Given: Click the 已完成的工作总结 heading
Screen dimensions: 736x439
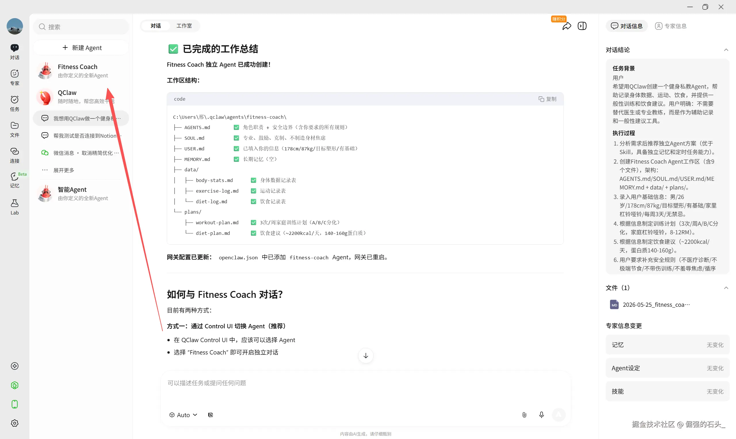Looking at the screenshot, I should [x=213, y=49].
